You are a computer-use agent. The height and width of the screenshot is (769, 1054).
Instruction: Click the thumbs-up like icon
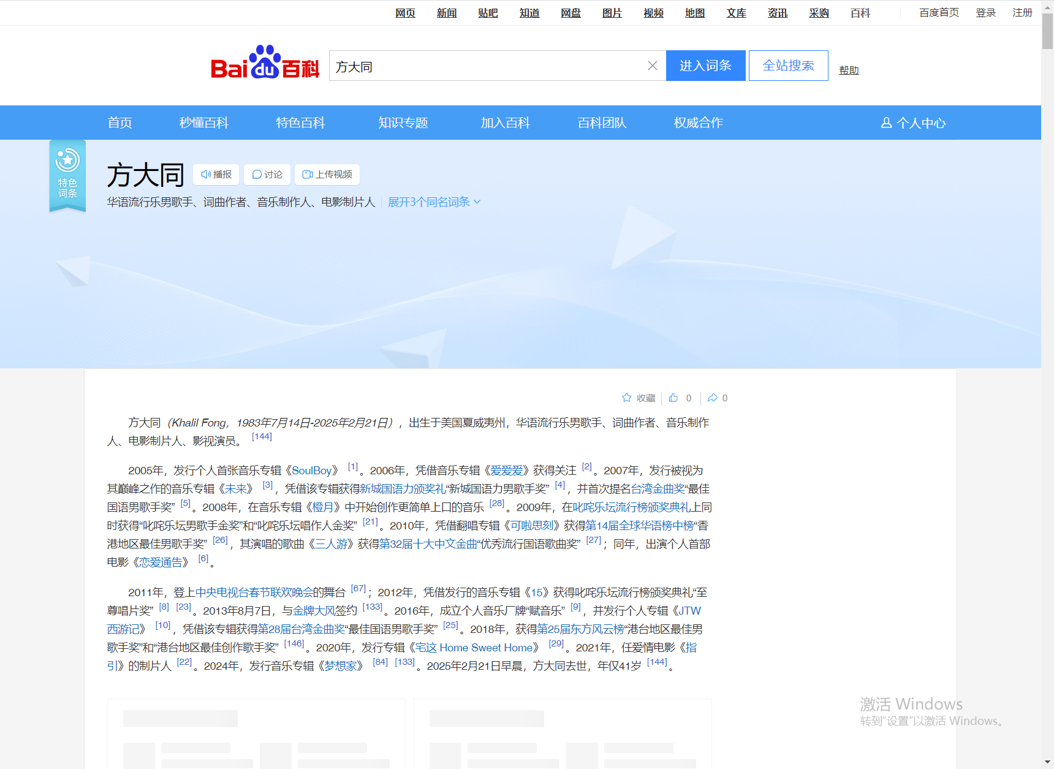673,398
